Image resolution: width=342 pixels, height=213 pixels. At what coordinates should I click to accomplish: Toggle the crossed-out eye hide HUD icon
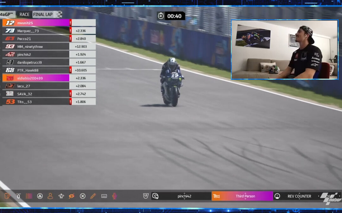tap(72, 196)
